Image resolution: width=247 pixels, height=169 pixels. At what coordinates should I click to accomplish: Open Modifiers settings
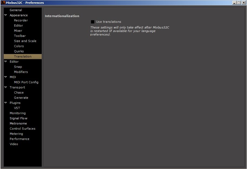coord(21,72)
